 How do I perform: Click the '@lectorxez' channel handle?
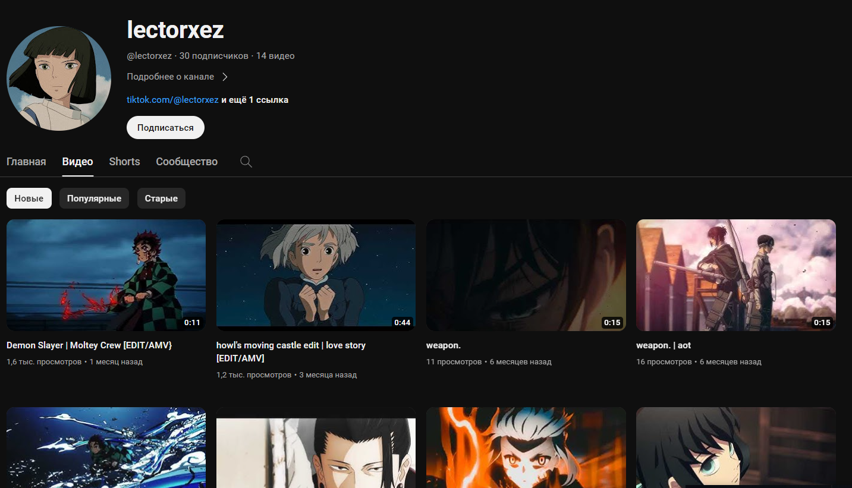(149, 56)
